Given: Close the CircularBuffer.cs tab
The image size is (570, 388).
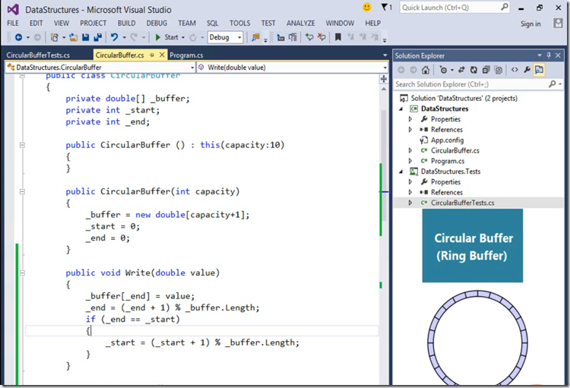Looking at the screenshot, I should (x=162, y=55).
